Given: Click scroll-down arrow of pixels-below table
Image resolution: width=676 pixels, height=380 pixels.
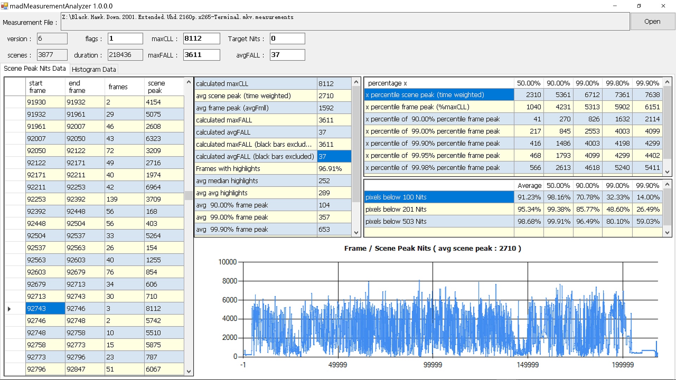Looking at the screenshot, I should (667, 233).
